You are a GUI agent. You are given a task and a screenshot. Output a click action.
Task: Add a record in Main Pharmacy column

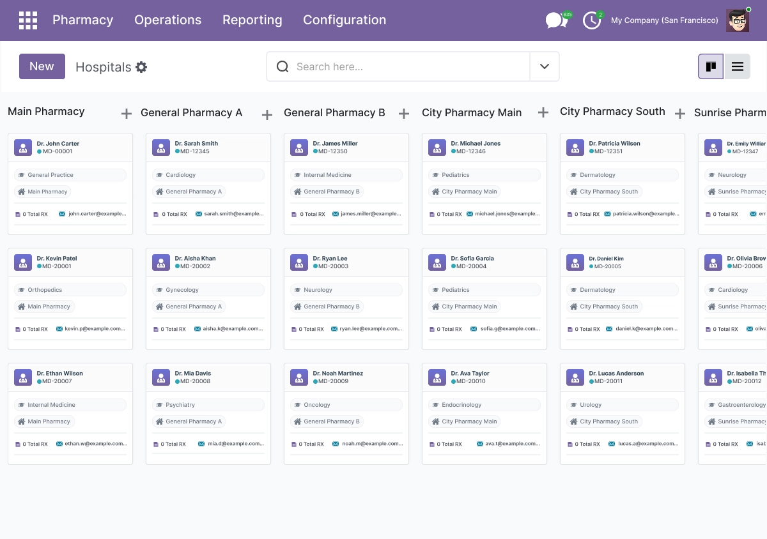click(127, 114)
